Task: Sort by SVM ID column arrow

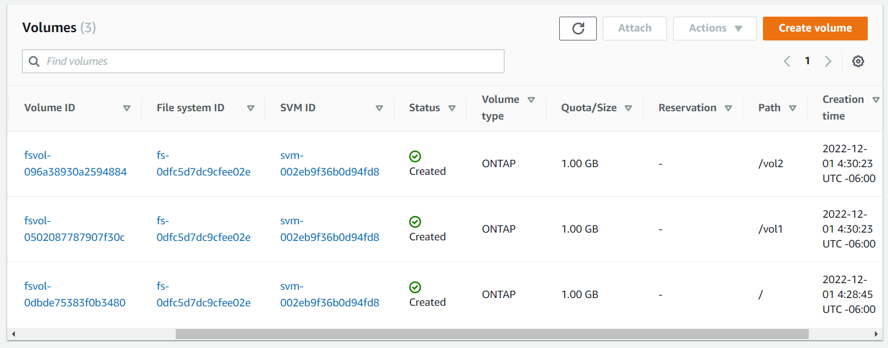Action: [x=379, y=108]
